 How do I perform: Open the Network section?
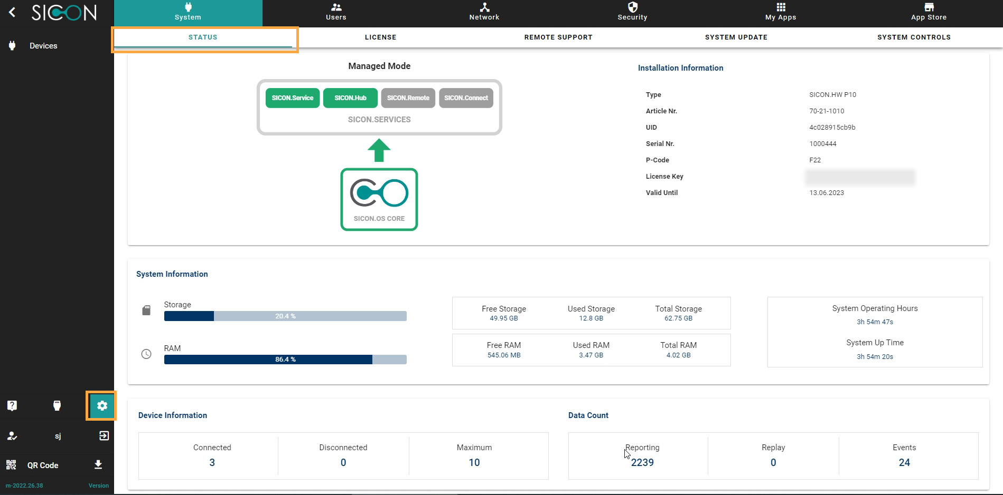point(484,12)
